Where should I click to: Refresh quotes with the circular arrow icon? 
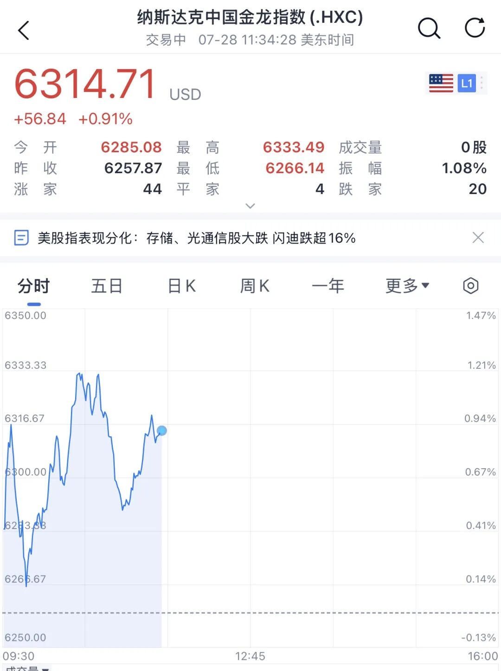pyautogui.click(x=475, y=28)
